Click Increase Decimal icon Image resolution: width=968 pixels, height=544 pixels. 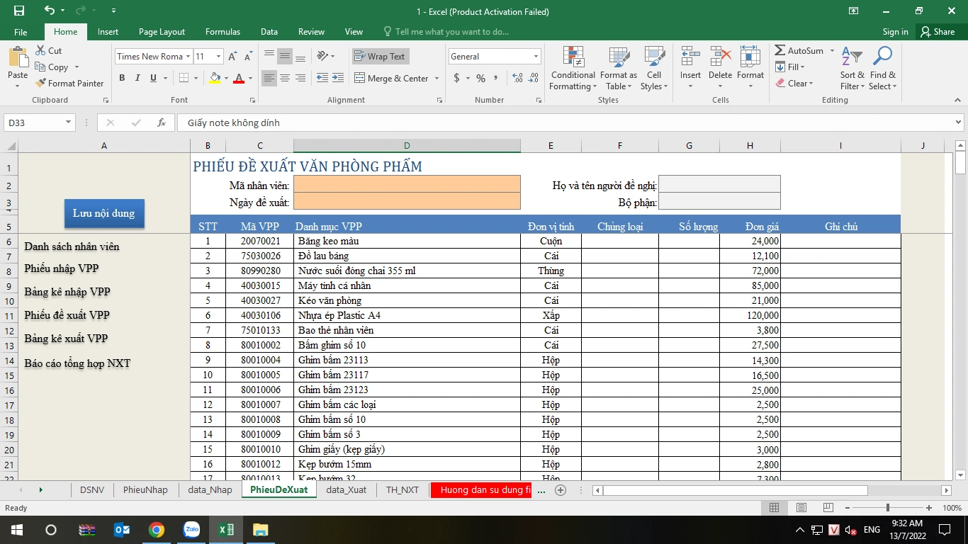[517, 78]
